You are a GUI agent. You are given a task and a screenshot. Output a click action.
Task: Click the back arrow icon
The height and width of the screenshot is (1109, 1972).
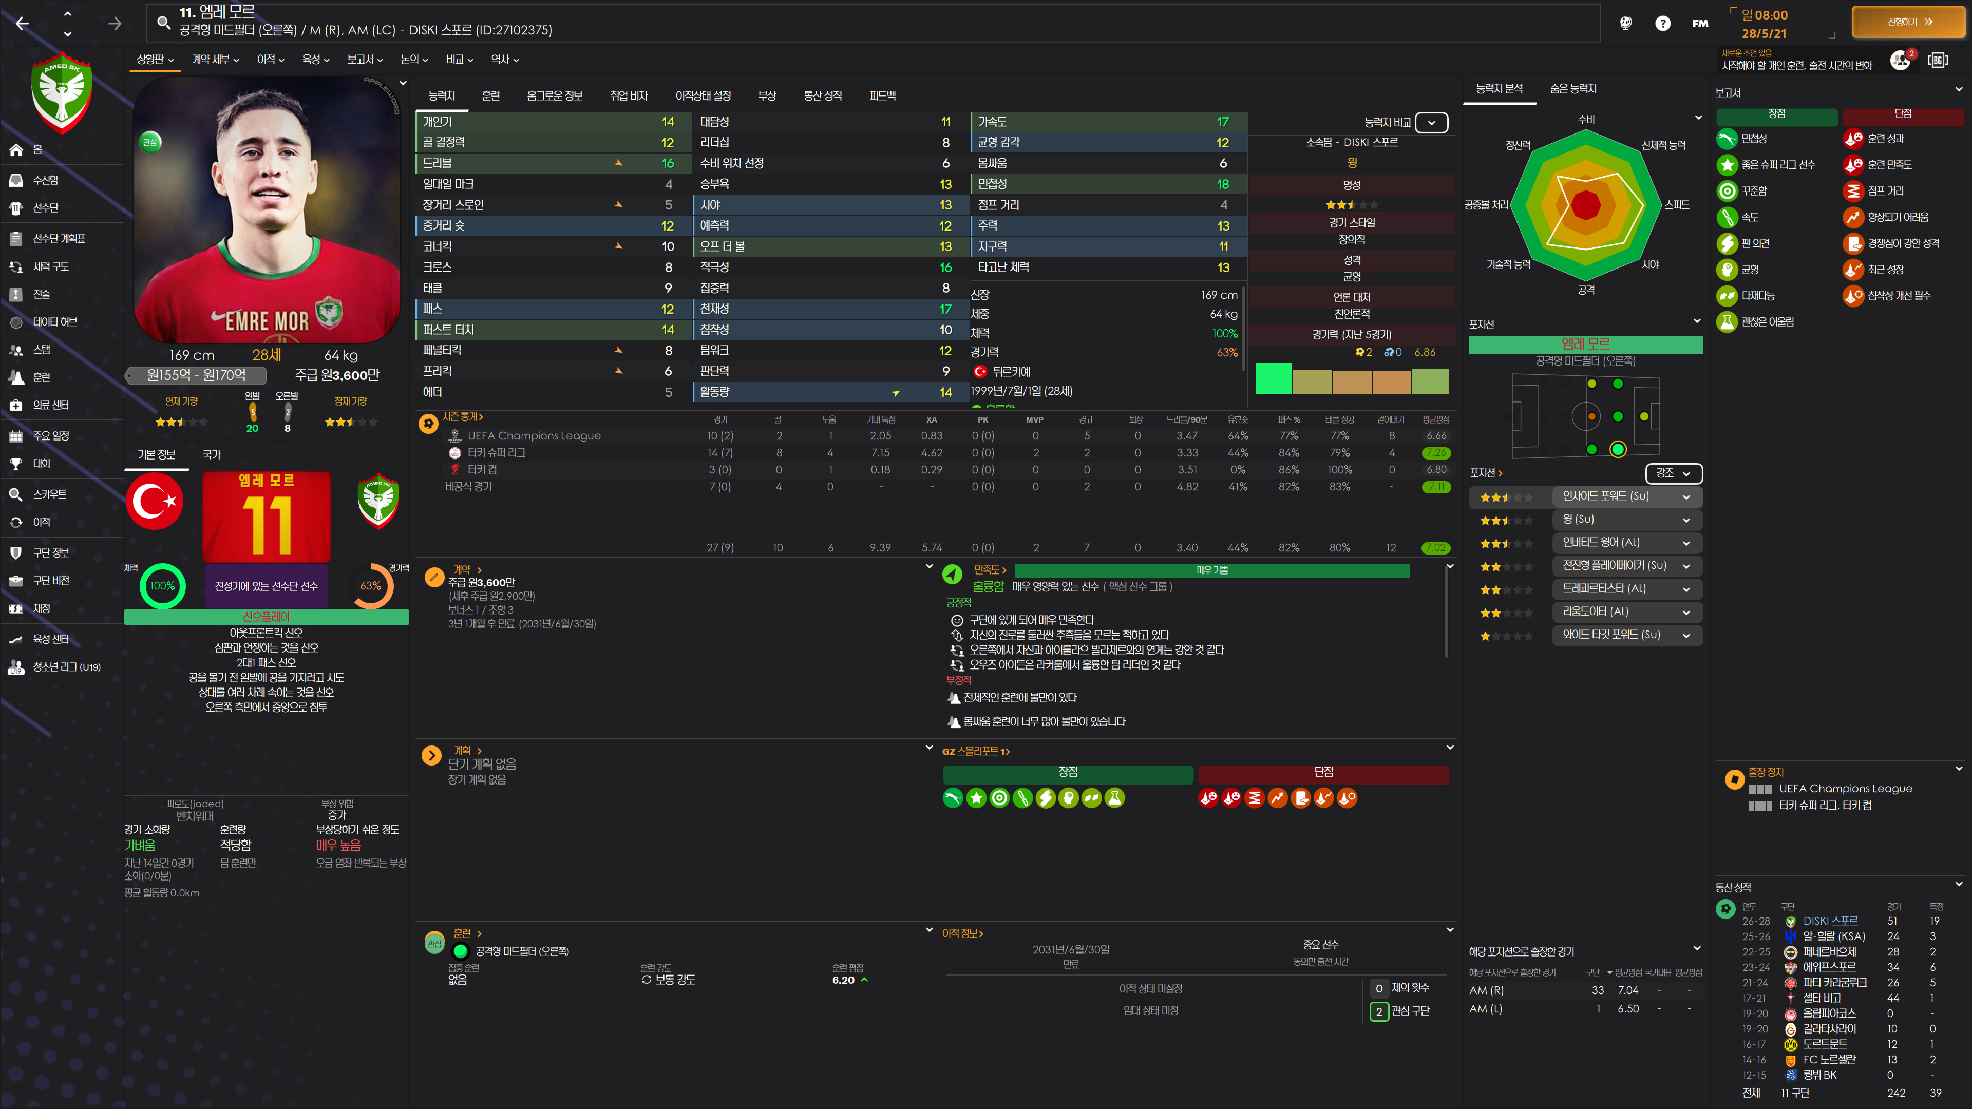[x=22, y=24]
